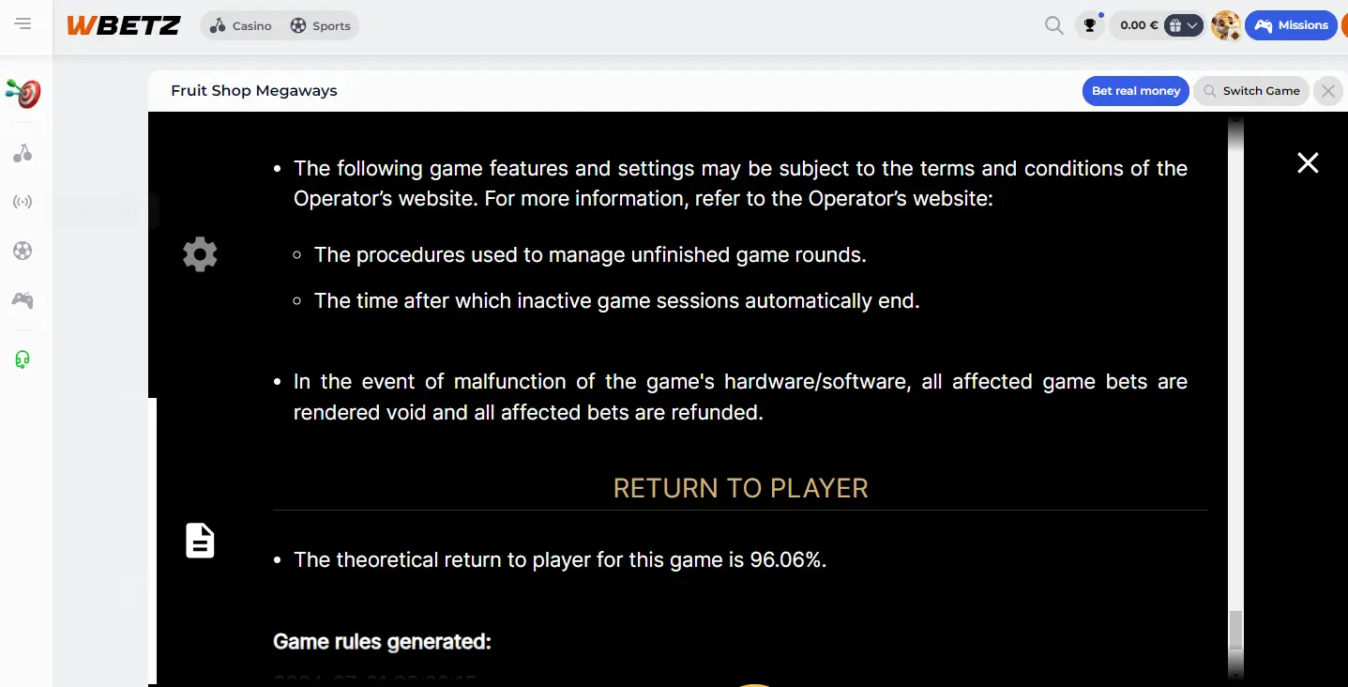Open the Missions button
Viewport: 1348px width, 687px height.
(1293, 25)
